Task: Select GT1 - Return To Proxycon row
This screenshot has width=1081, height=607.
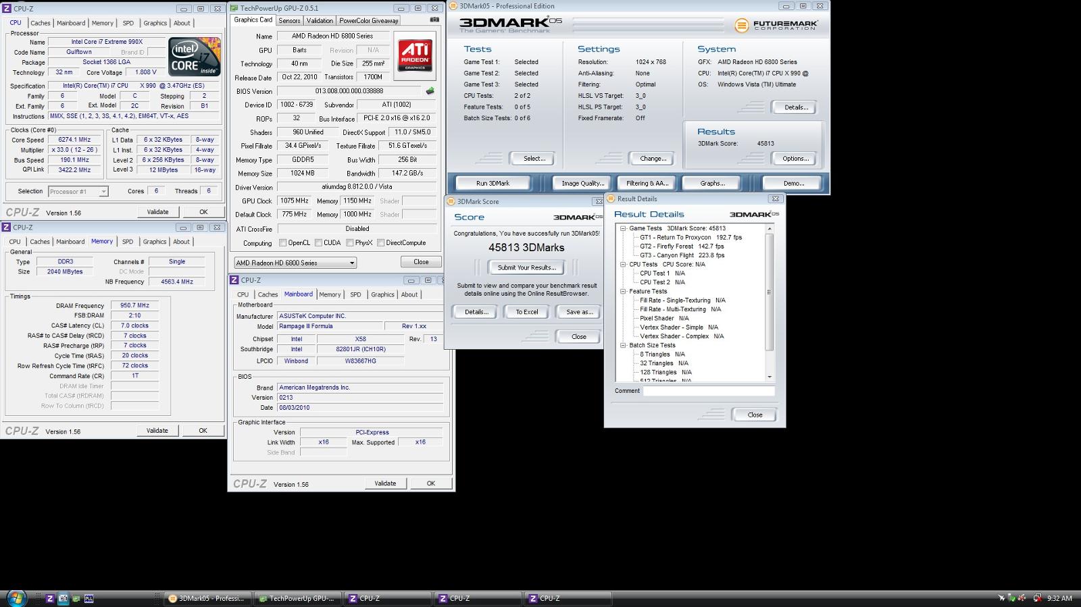Action: pyautogui.click(x=690, y=238)
